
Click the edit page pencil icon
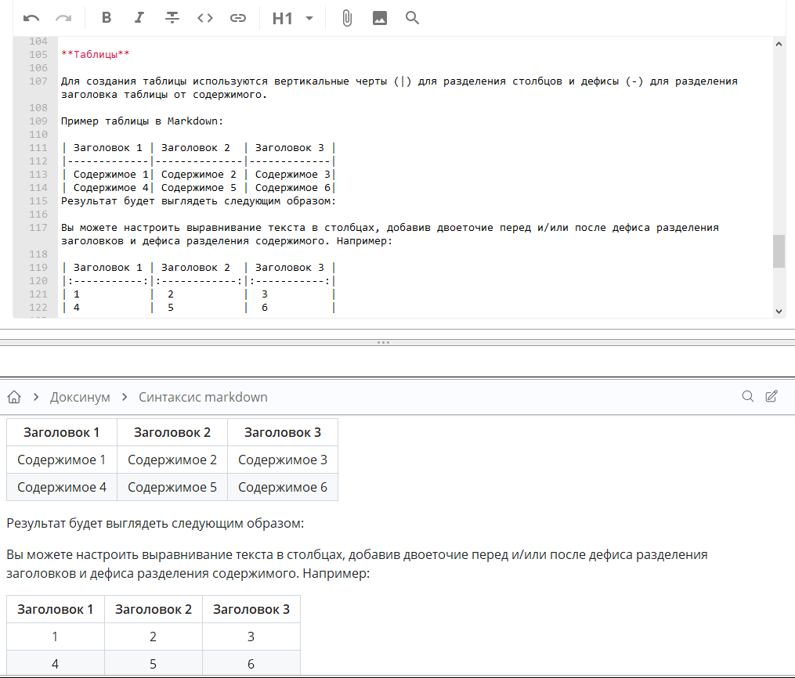tap(772, 396)
